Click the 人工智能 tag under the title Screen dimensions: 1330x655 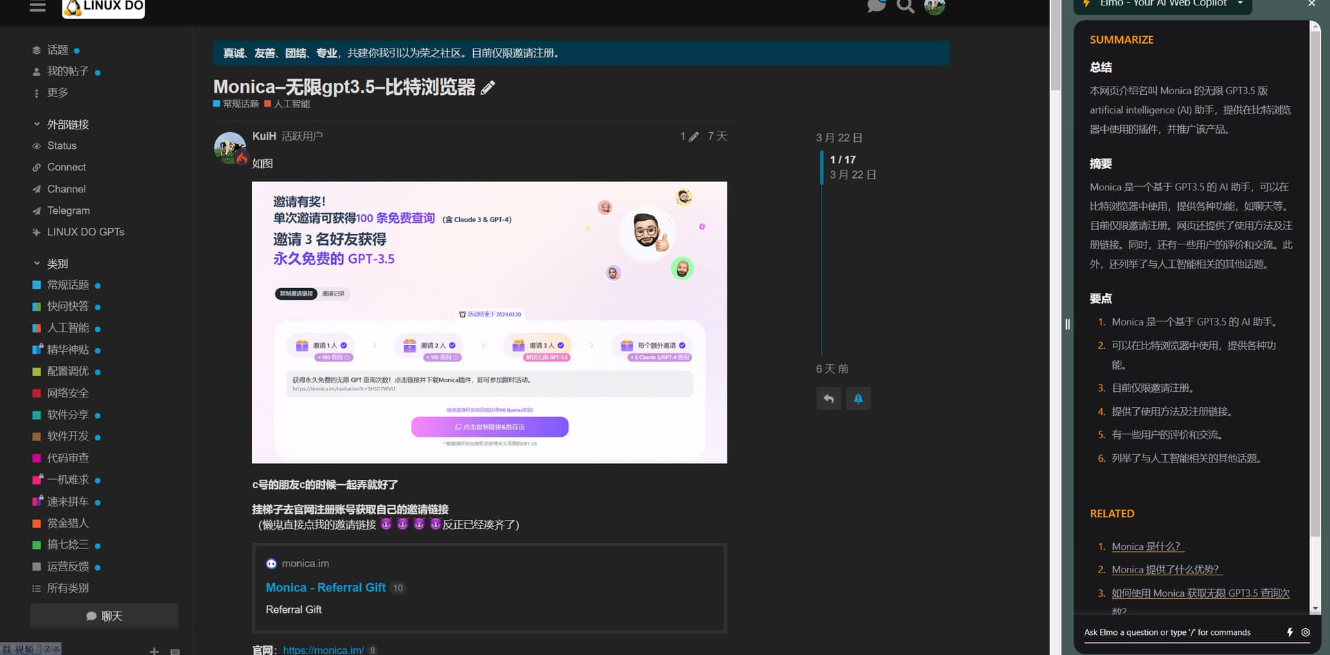287,104
